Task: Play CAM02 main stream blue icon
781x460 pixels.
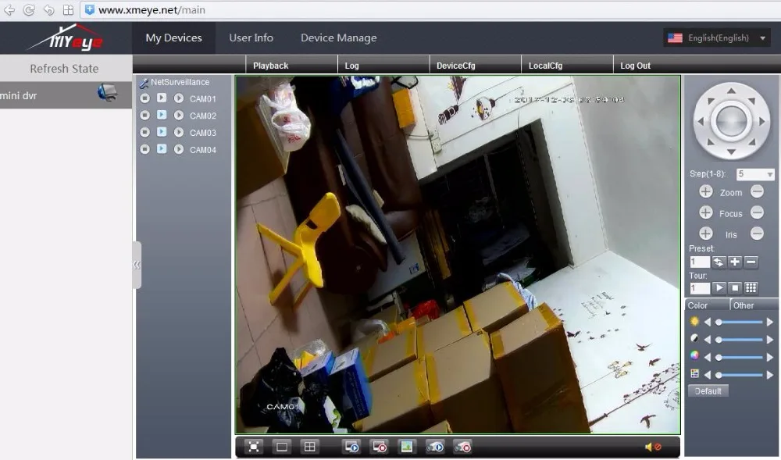Action: point(162,115)
